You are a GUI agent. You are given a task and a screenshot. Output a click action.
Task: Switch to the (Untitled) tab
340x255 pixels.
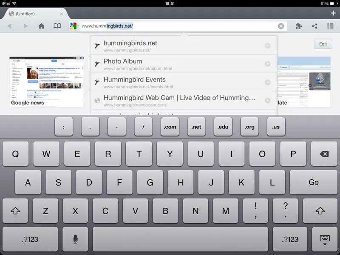[x=34, y=14]
